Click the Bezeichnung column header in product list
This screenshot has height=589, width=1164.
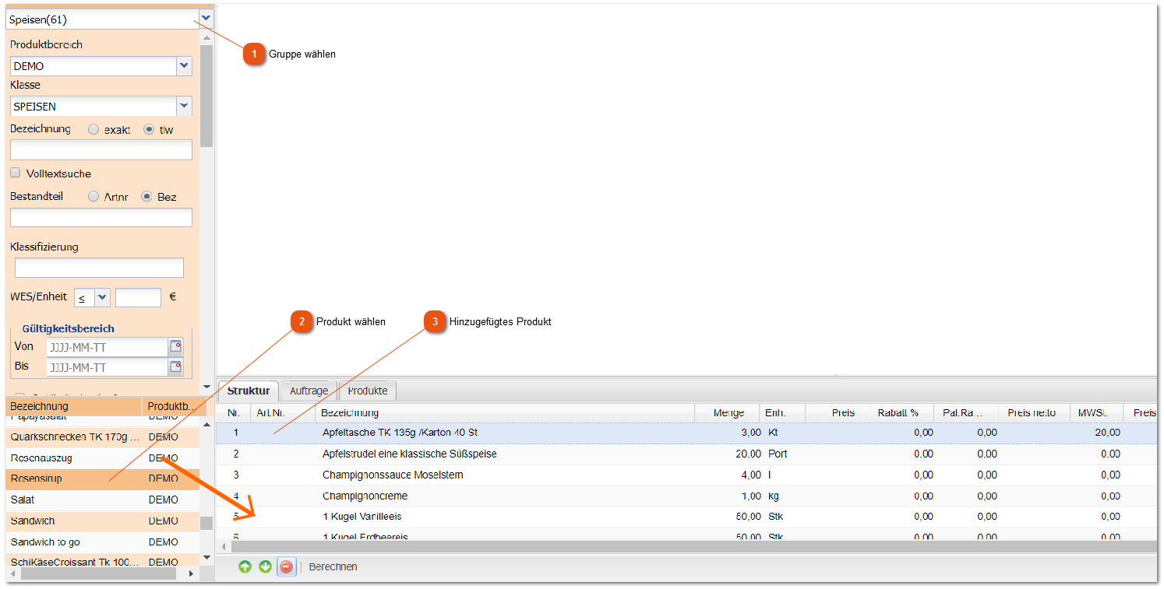pos(74,406)
